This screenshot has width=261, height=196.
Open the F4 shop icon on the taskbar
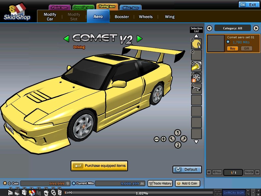tap(32, 193)
